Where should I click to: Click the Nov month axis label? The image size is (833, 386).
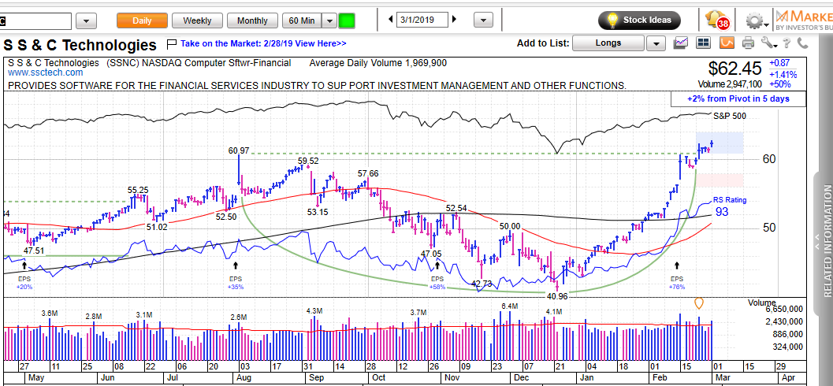[452, 378]
